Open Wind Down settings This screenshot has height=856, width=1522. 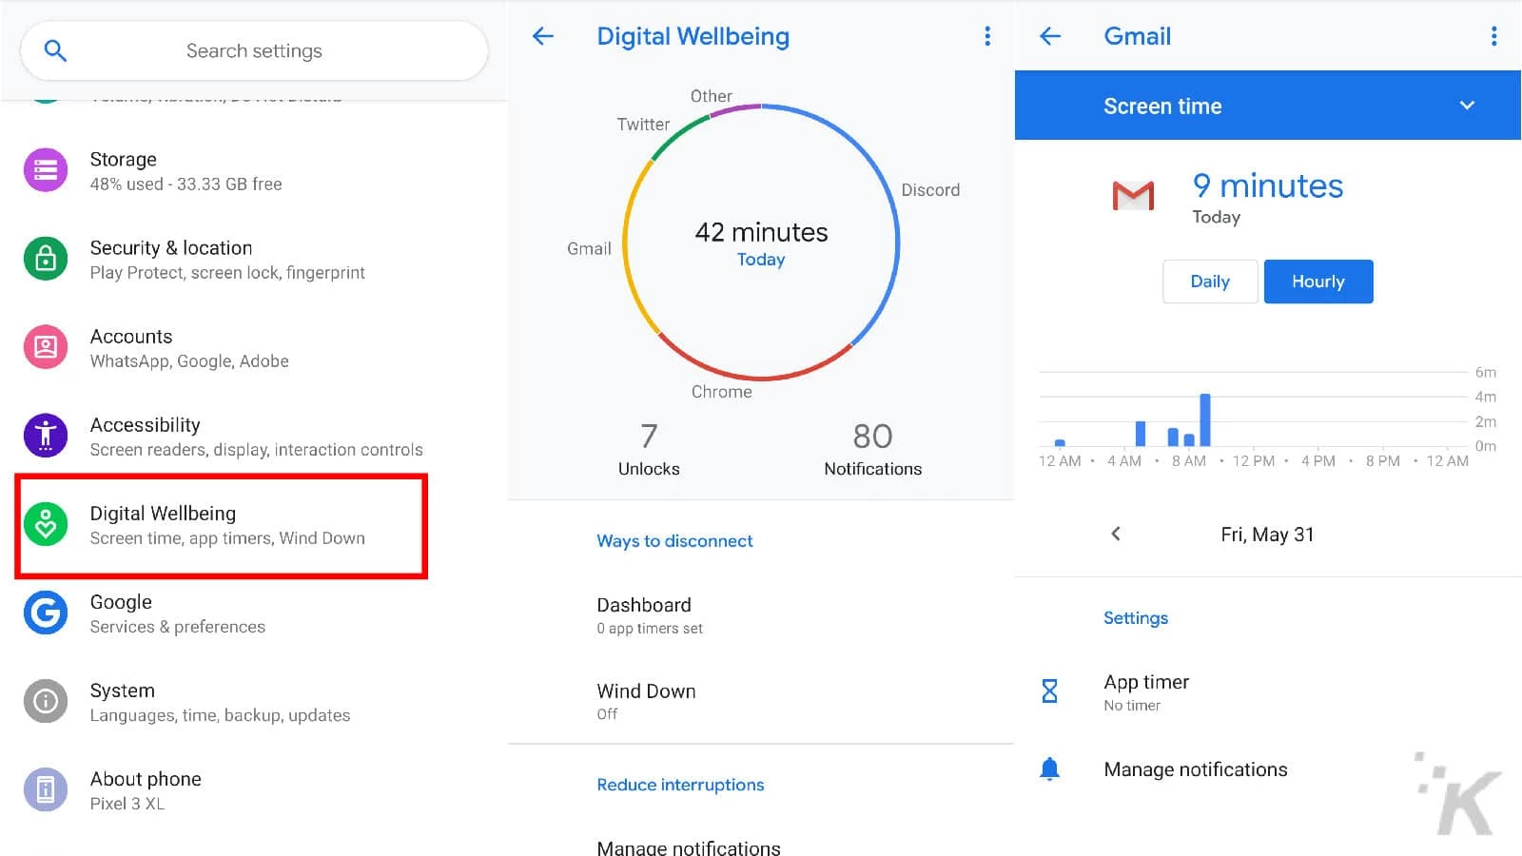tap(761, 701)
